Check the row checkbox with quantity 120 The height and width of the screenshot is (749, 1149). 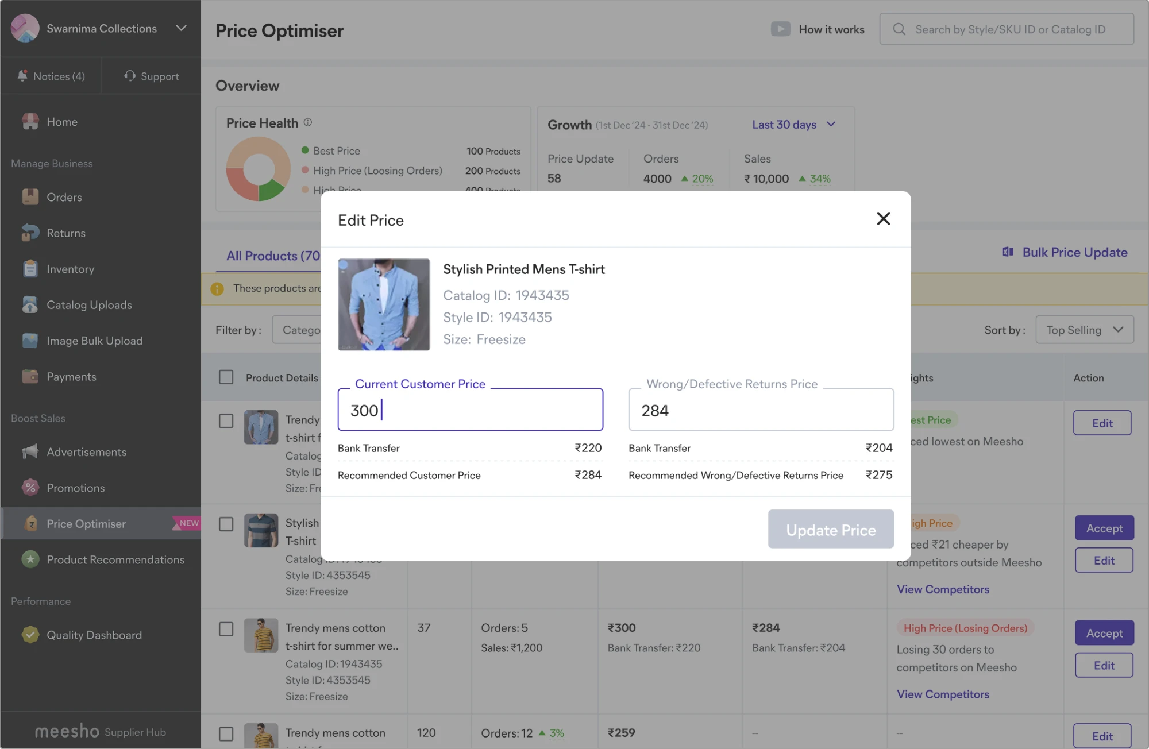tap(226, 734)
